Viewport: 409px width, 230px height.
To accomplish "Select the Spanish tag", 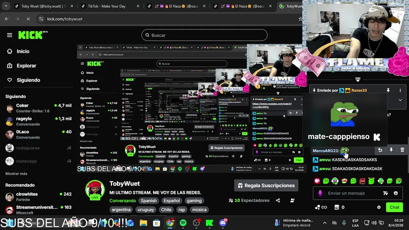I will [x=149, y=201].
